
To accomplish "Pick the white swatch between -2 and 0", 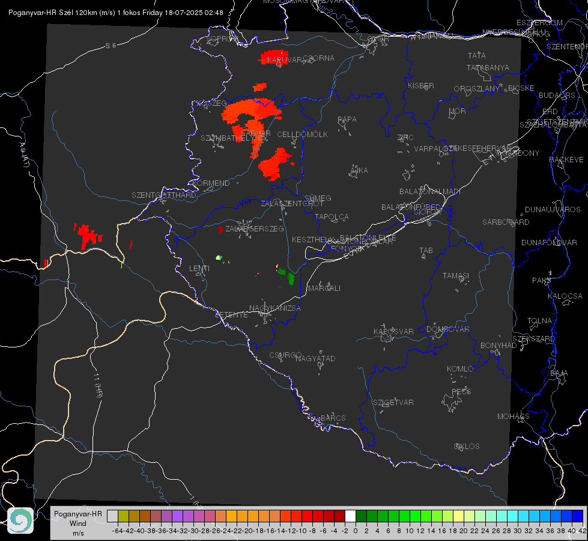I will (350, 516).
